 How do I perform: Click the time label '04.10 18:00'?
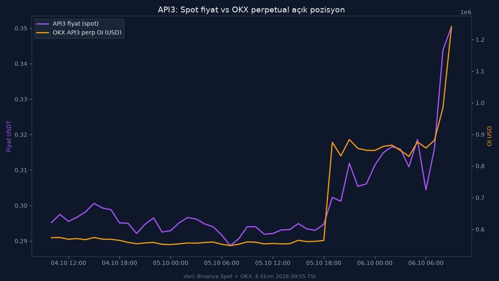119,263
